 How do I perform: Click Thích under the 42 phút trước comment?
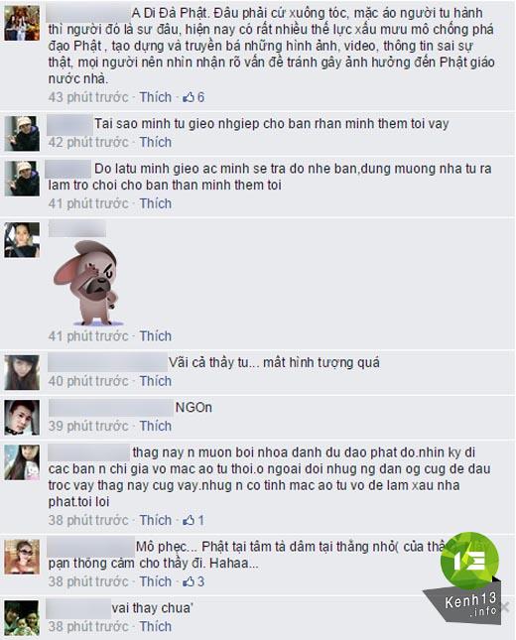click(x=156, y=142)
